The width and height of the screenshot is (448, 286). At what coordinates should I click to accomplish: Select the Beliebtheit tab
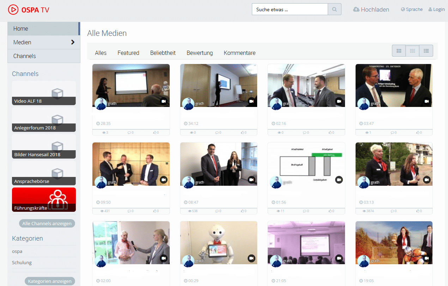(x=163, y=53)
